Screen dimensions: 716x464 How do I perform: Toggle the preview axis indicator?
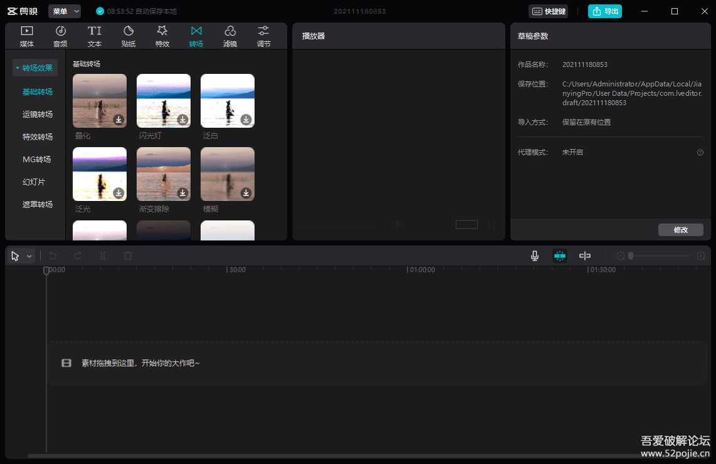tap(584, 255)
